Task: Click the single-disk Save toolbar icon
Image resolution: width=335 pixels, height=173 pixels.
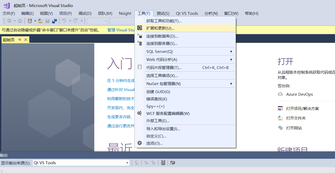Action: pyautogui.click(x=47, y=21)
